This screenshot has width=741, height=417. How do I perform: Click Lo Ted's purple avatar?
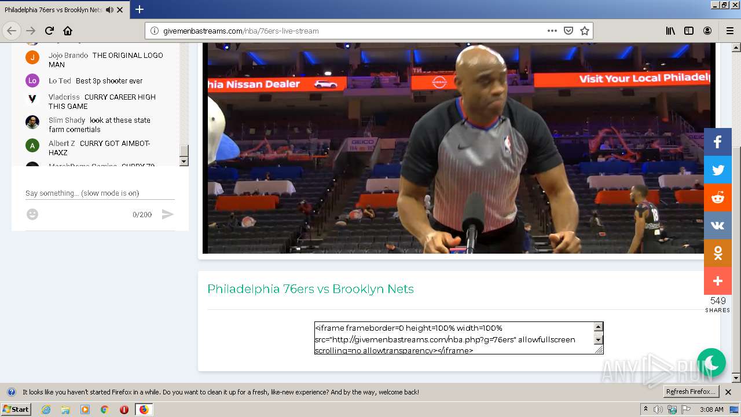(x=32, y=80)
